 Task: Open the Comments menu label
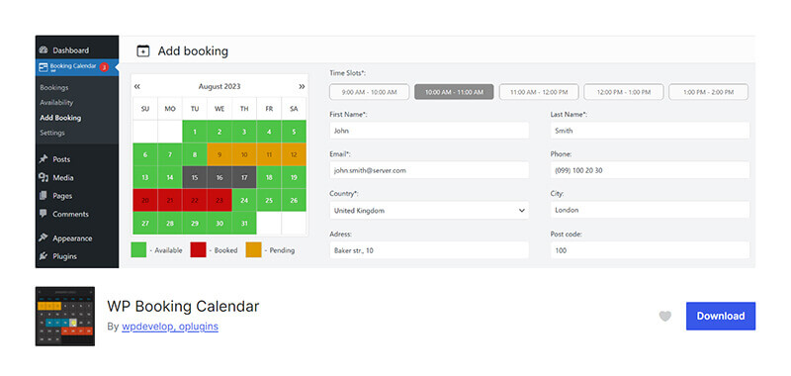click(70, 214)
